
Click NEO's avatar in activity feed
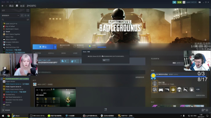click(35, 84)
